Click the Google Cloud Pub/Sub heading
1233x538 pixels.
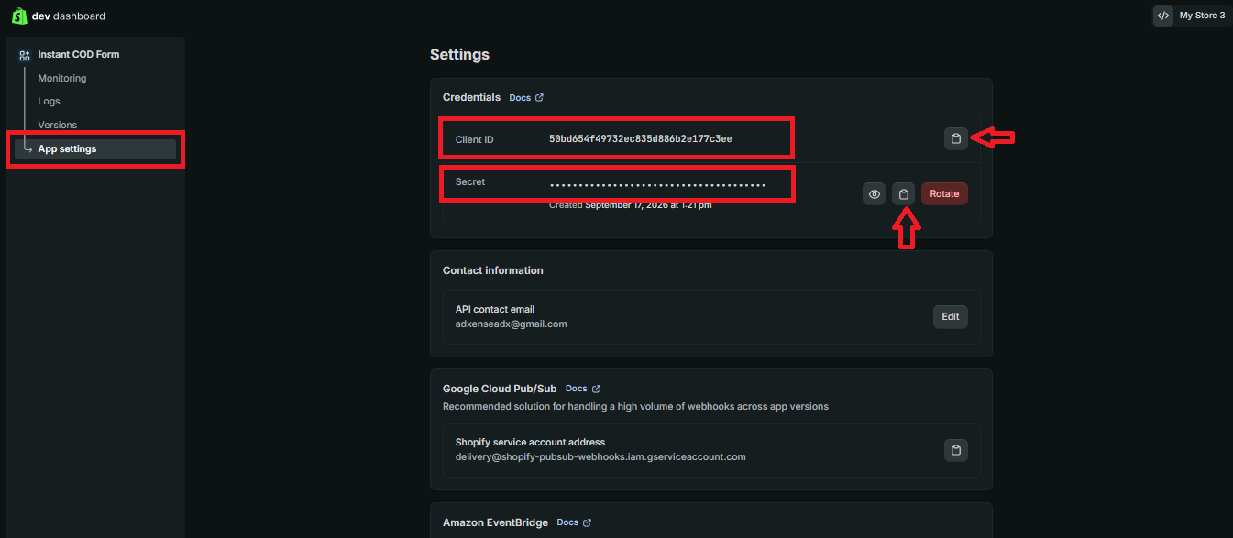pos(500,389)
